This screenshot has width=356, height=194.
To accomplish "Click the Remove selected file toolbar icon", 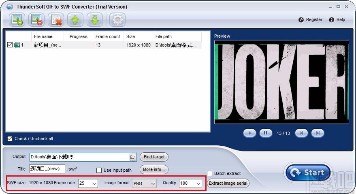I will click(x=36, y=19).
